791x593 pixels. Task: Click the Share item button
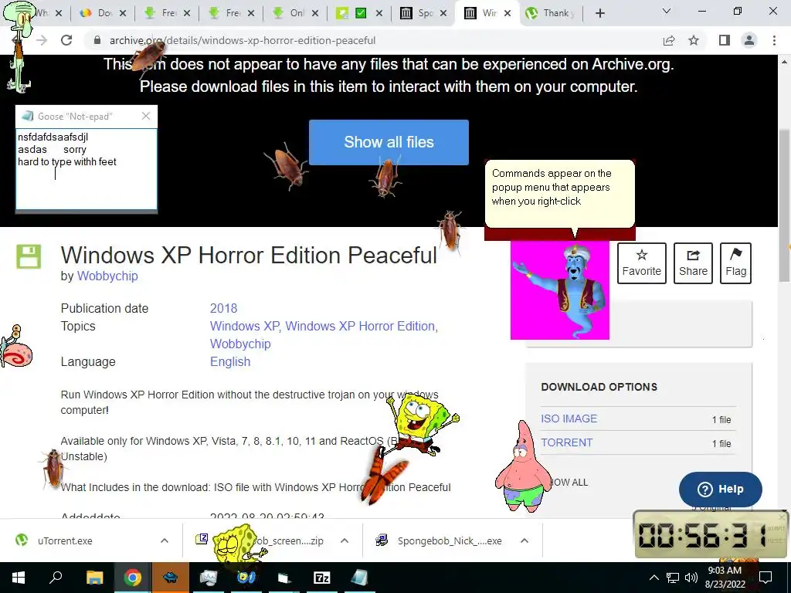pos(693,263)
